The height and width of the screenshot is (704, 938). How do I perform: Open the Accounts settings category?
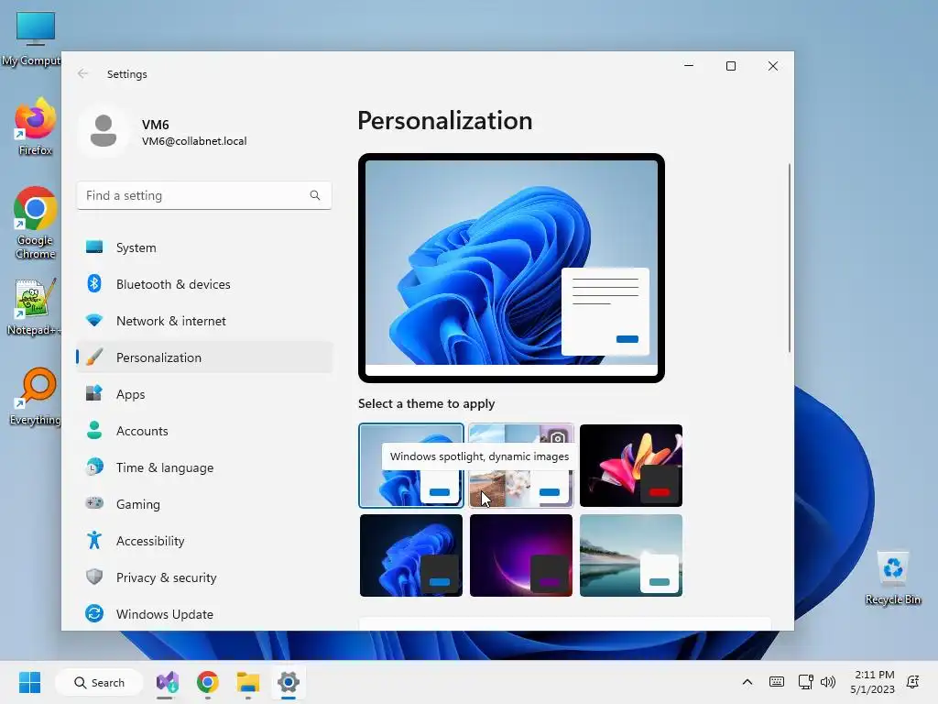204,431
